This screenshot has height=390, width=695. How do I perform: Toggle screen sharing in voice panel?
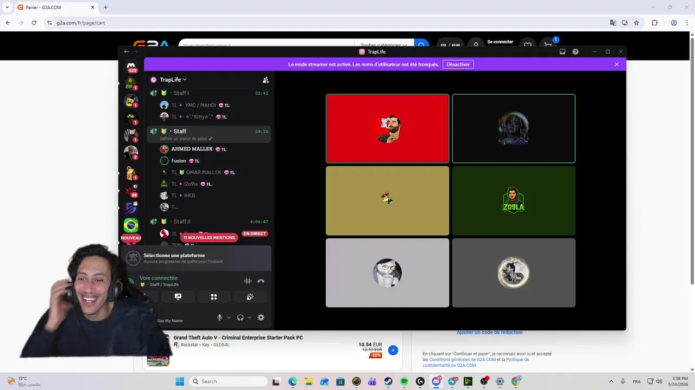(x=178, y=297)
